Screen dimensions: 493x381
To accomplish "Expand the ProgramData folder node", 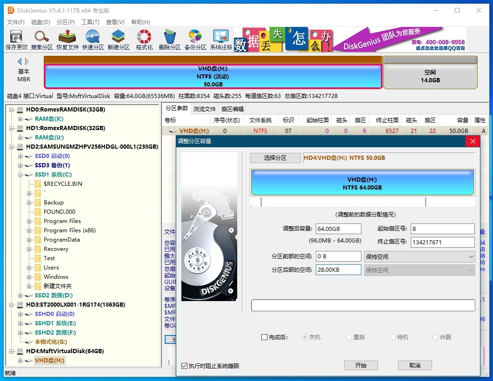I will [x=29, y=240].
